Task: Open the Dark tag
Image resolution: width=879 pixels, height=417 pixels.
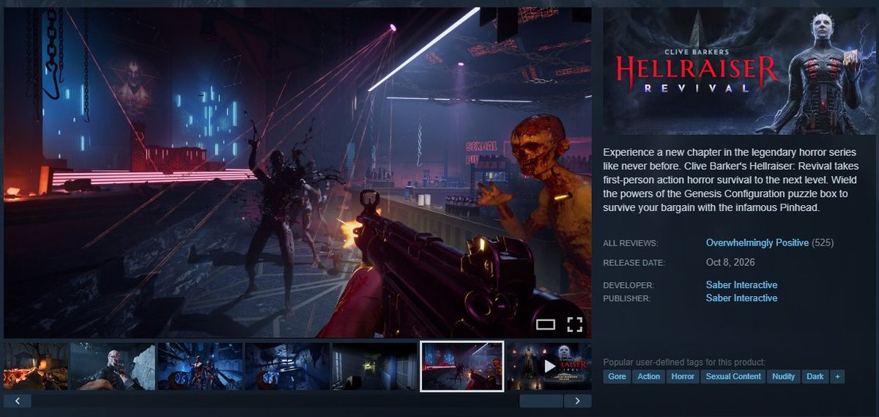Action: pyautogui.click(x=815, y=377)
